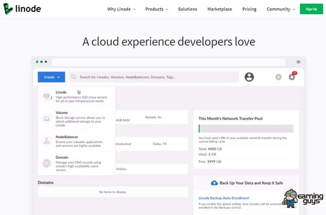
Task: Click Back Up Your Data heading
Action: (252, 183)
